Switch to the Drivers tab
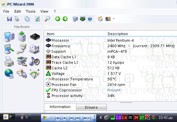Image resolution: width=177 pixels, height=122 pixels. click(91, 107)
